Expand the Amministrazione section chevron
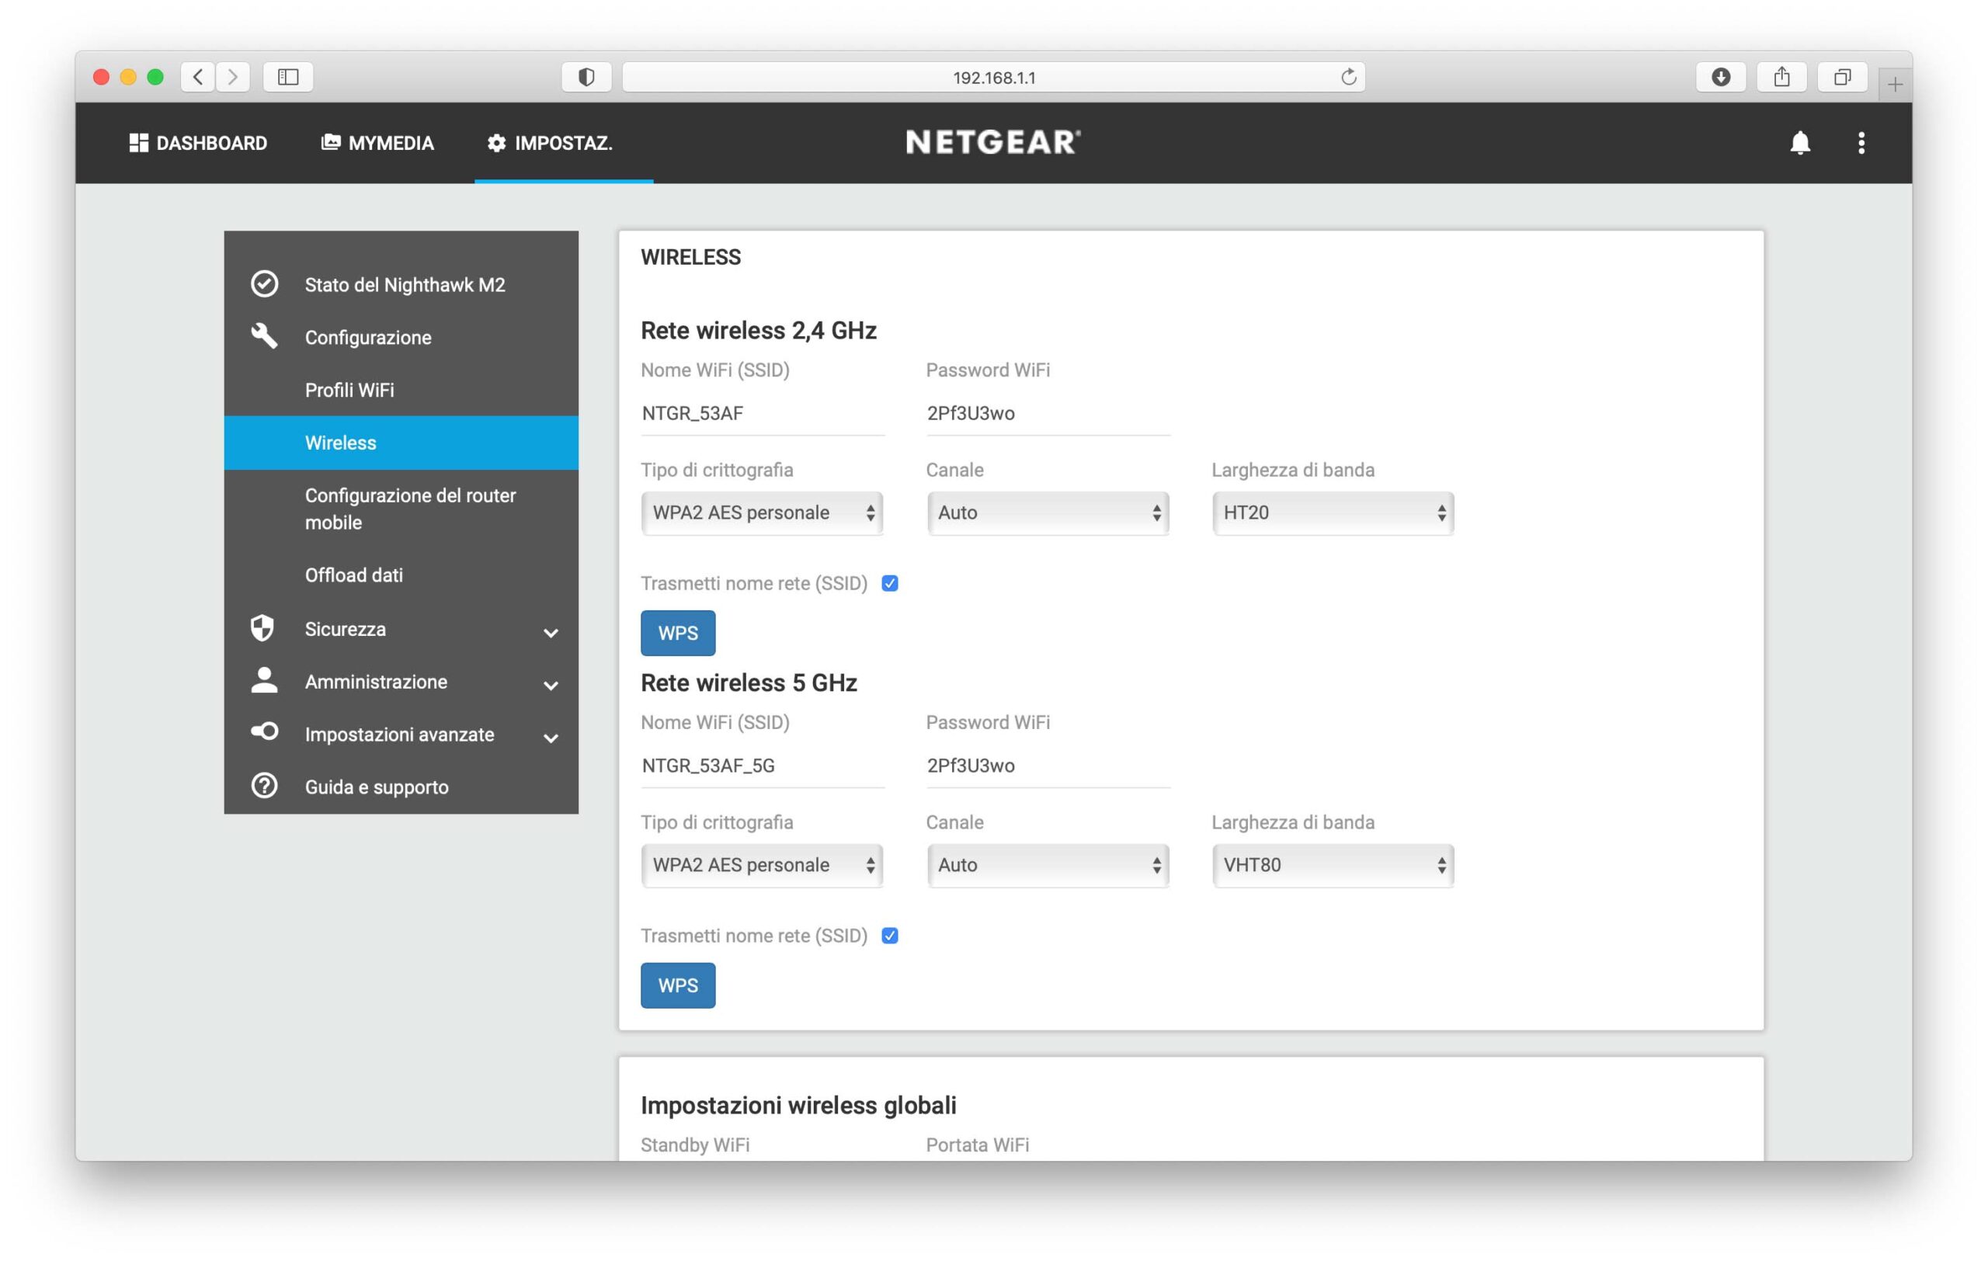The width and height of the screenshot is (1988, 1261). tap(551, 685)
